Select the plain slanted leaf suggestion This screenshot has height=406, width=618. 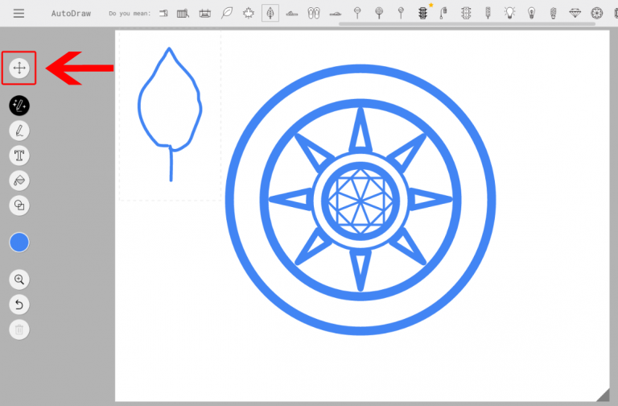[227, 13]
